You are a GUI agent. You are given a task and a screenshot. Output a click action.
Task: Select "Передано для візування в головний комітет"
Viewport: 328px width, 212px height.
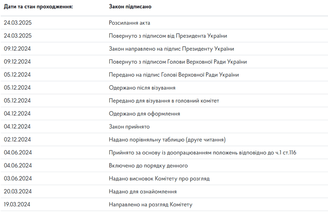coord(164,101)
